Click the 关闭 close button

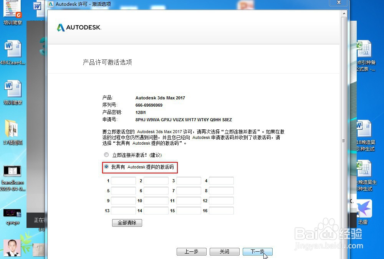[224, 252]
